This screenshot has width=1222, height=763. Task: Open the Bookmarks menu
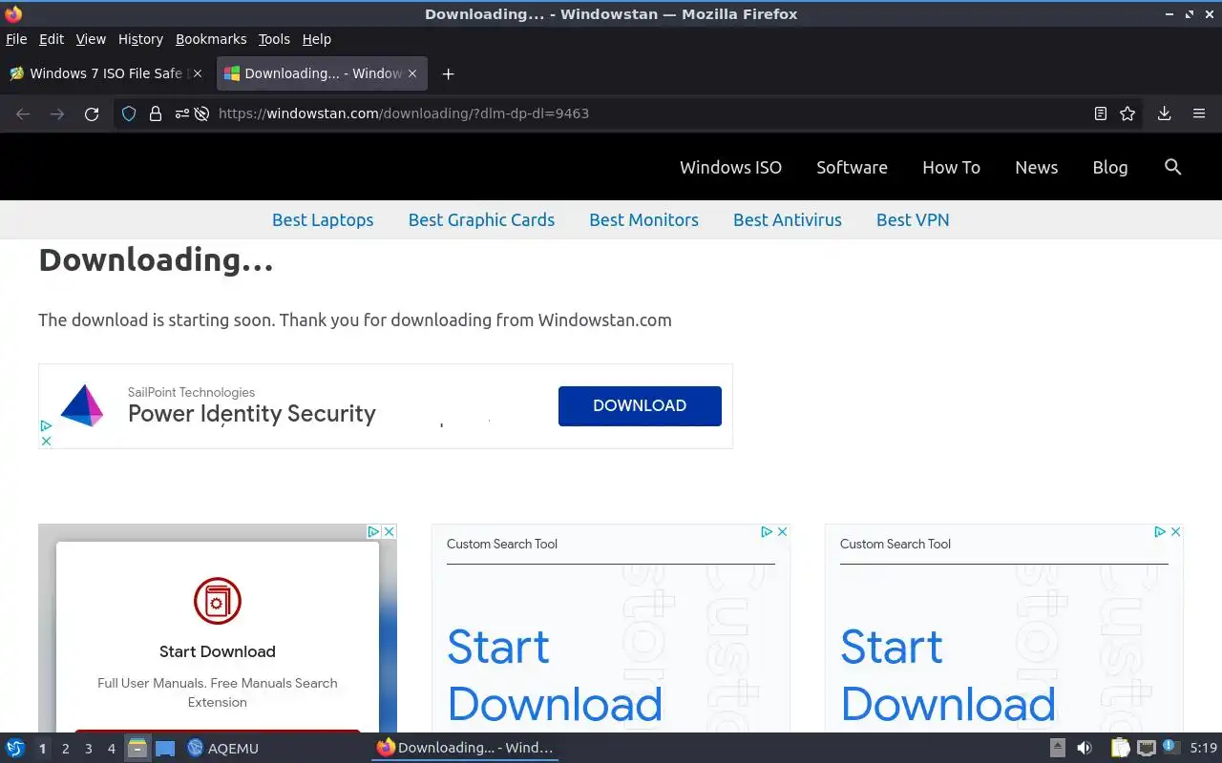tap(211, 39)
